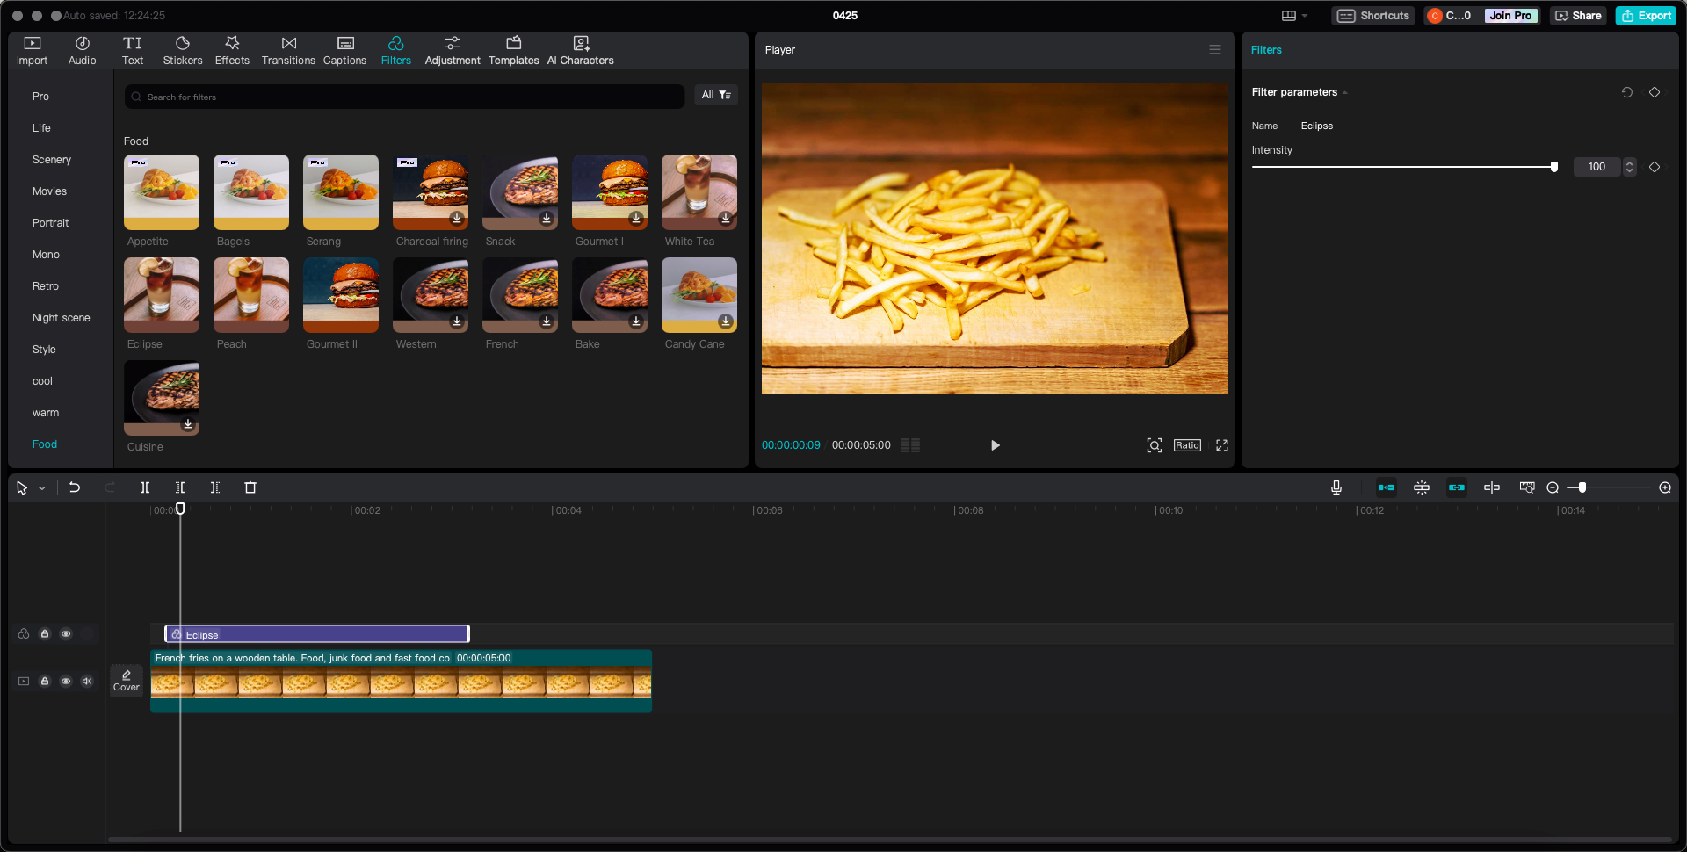Screen dimensions: 1687x852
Task: Select the Retro filter category
Action: point(46,286)
